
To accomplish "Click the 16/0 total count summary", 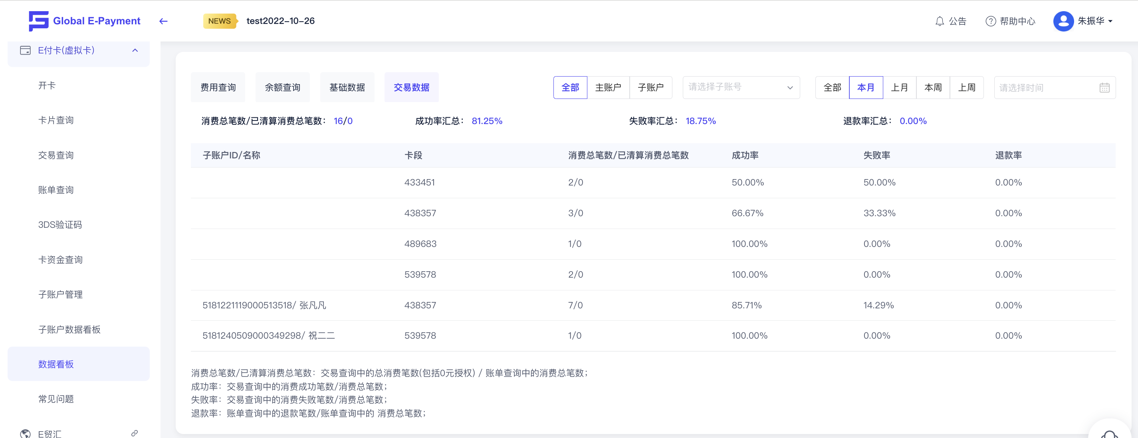I will tap(343, 121).
